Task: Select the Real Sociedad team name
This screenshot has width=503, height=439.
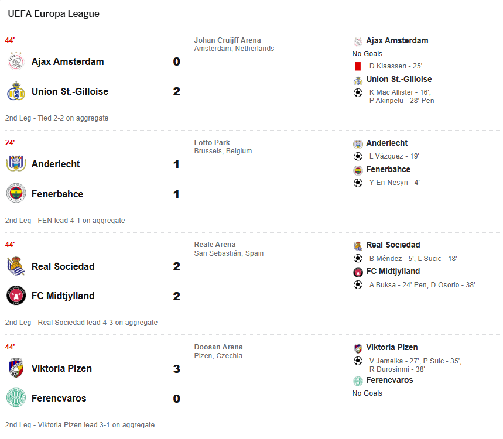Action: pos(63,266)
